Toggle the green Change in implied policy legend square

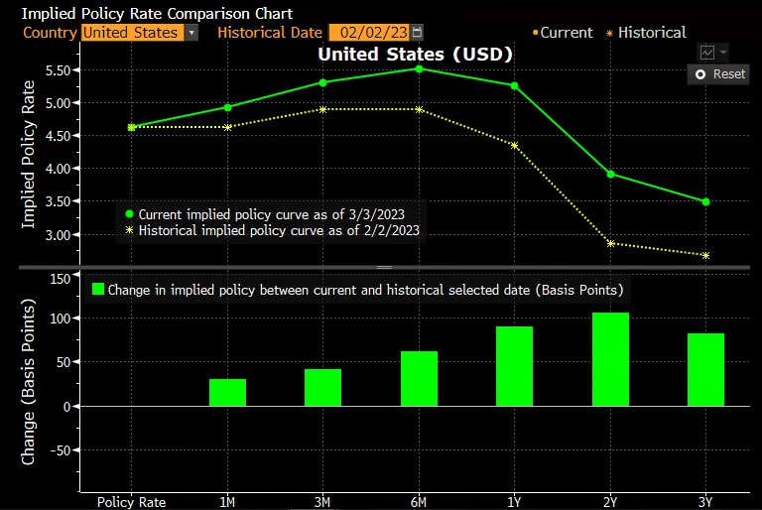tap(97, 290)
